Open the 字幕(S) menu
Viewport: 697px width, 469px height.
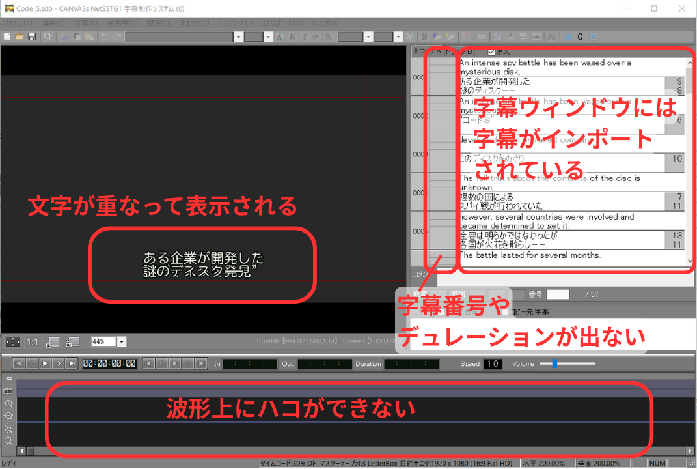86,23
